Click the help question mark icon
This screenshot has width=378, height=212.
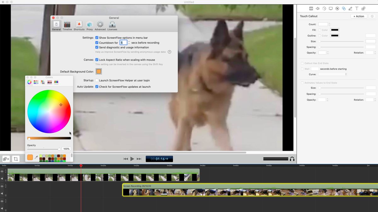[x=169, y=52]
